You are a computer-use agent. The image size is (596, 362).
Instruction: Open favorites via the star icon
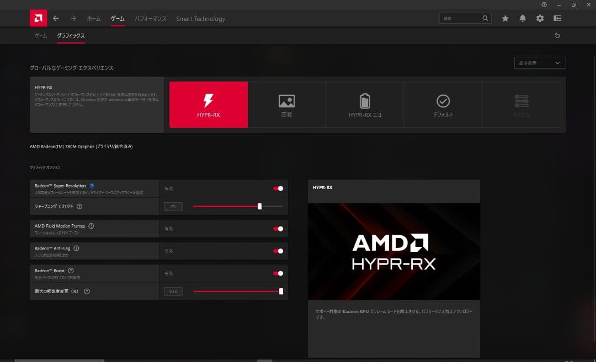tap(505, 18)
